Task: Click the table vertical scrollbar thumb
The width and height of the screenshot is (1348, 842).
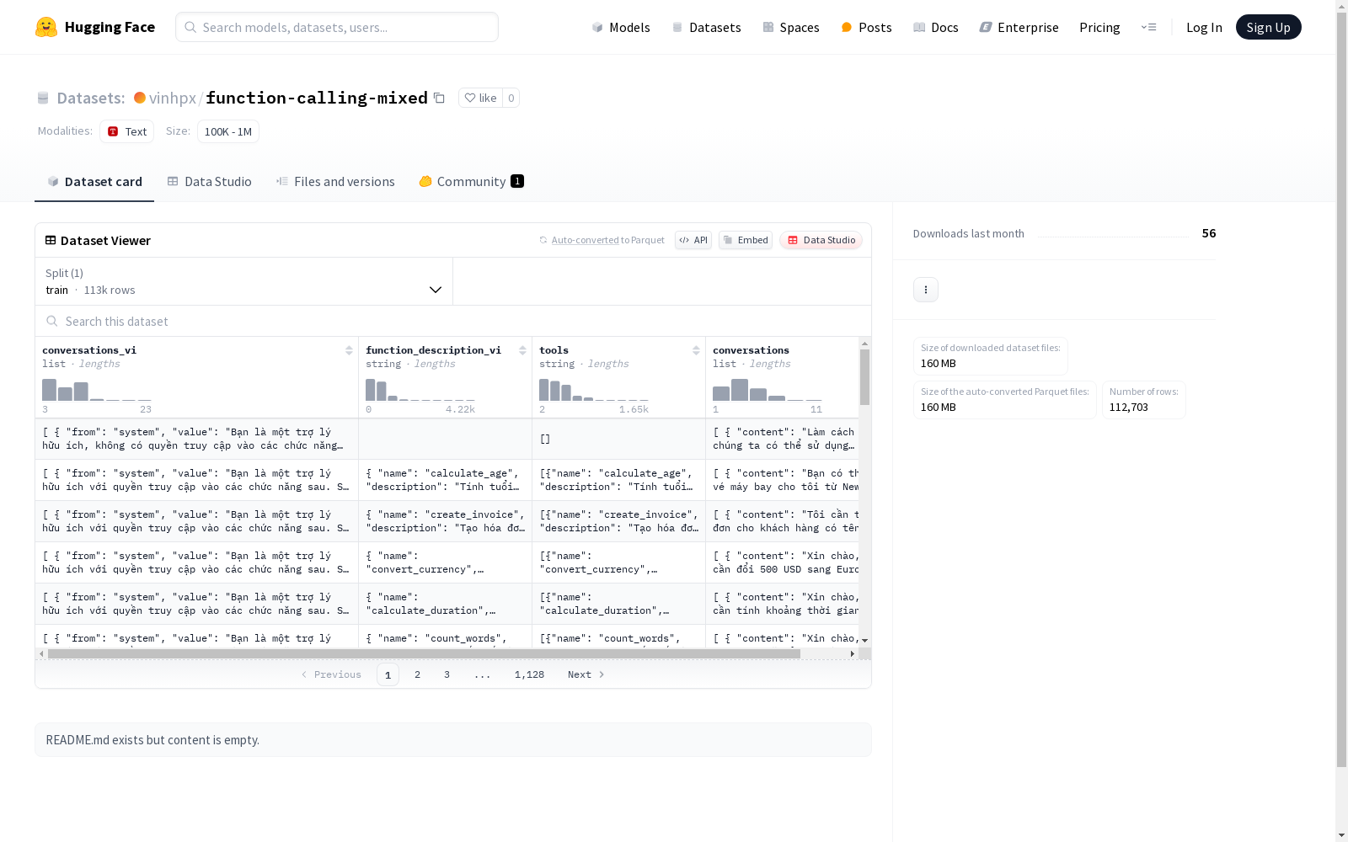Action: (864, 377)
